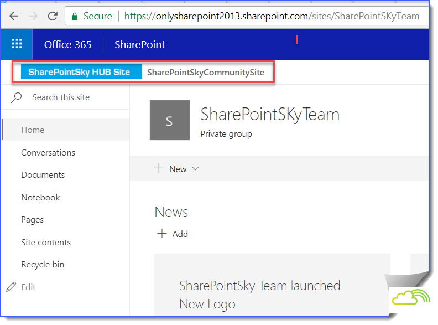This screenshot has height=325, width=438.
Task: Click the plus icon next to New
Action: [159, 168]
